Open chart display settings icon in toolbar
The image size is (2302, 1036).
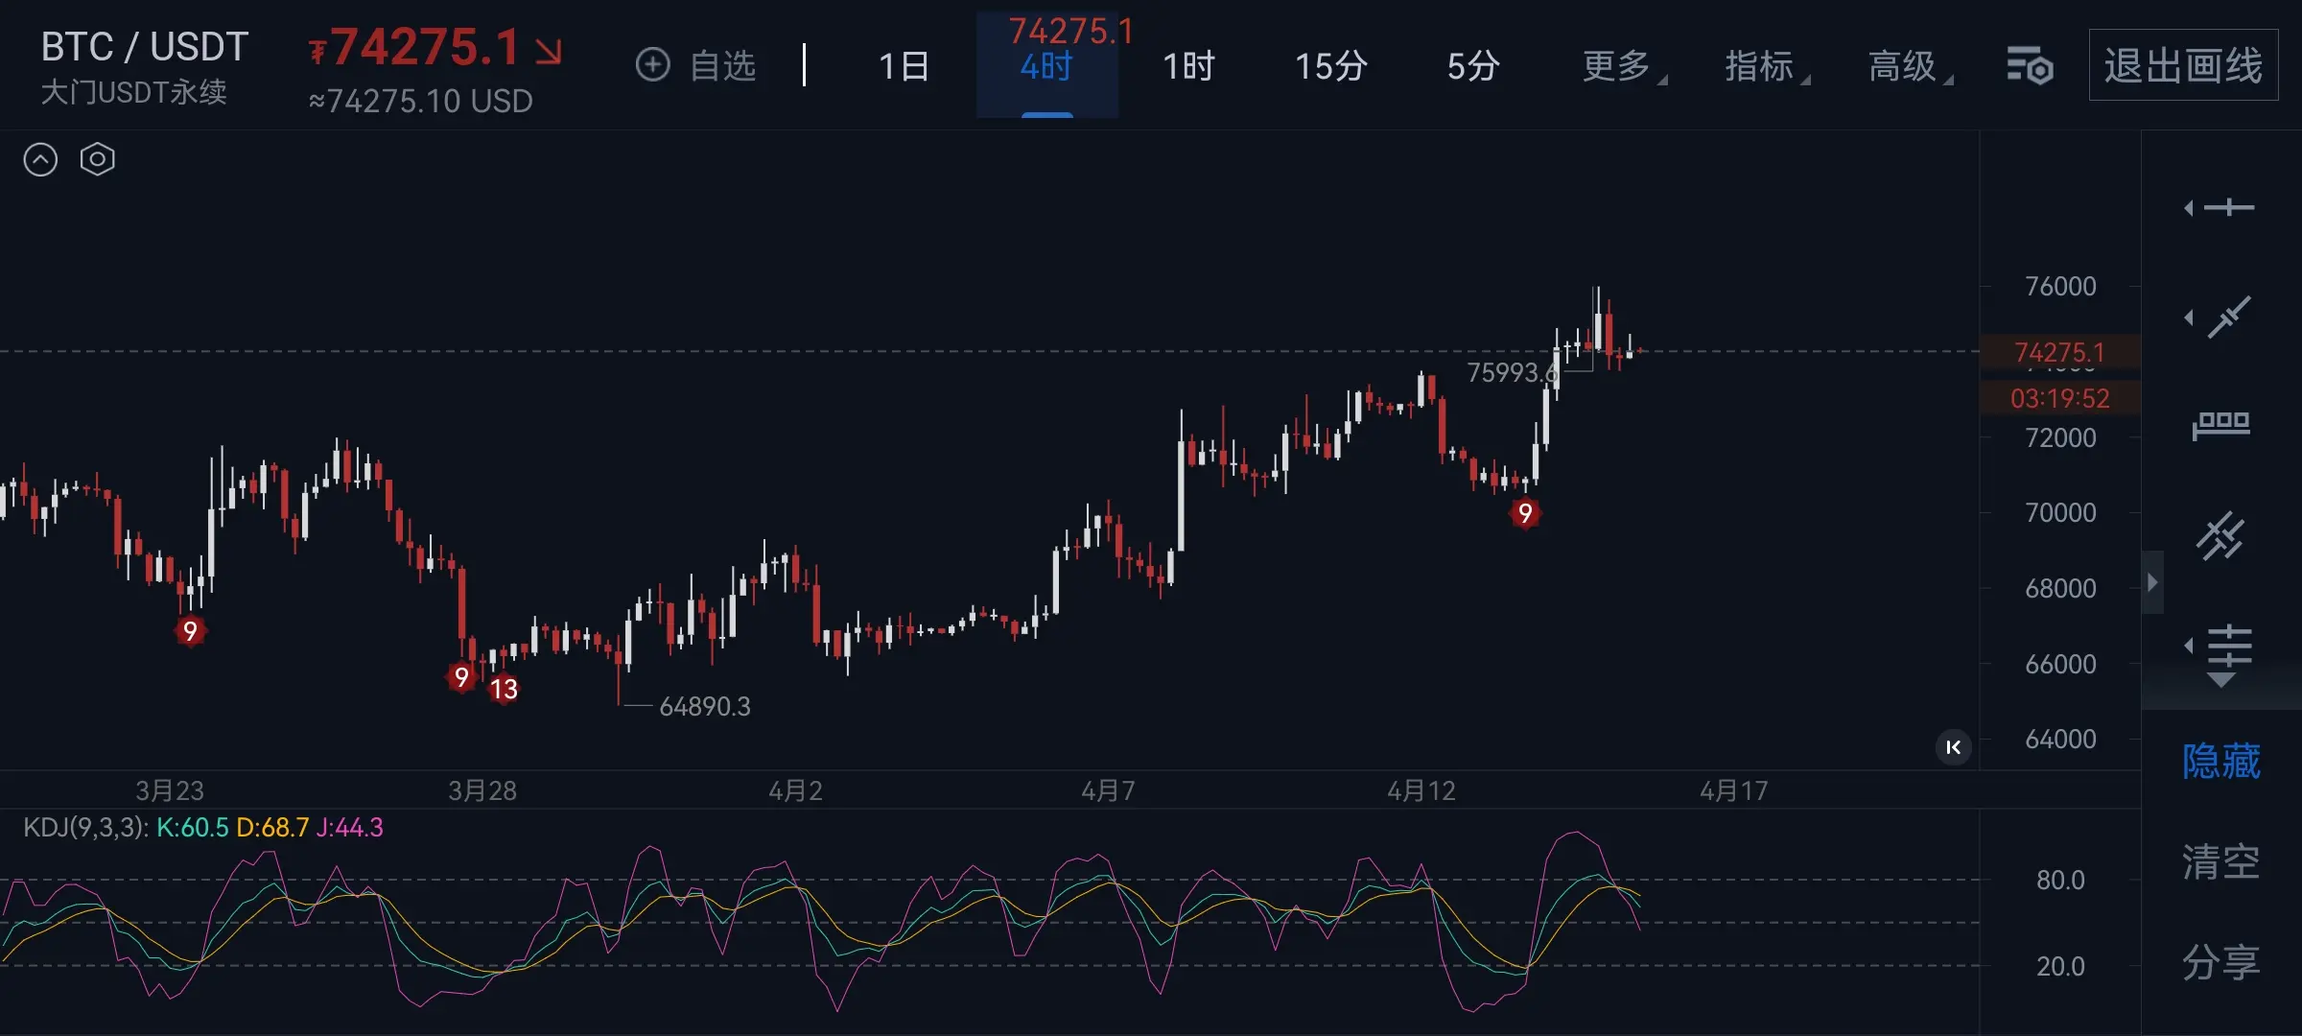tap(2030, 66)
